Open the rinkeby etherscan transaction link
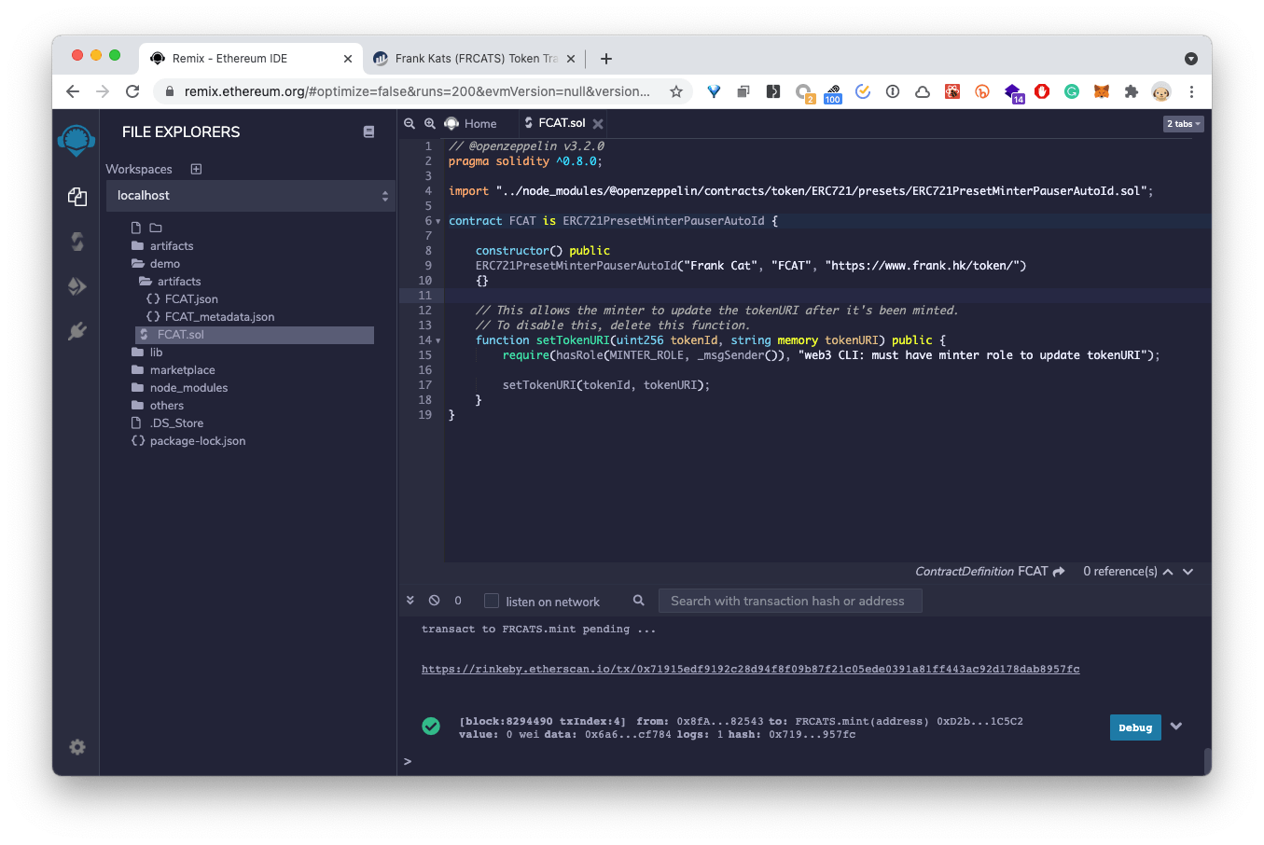The width and height of the screenshot is (1264, 845). [750, 669]
